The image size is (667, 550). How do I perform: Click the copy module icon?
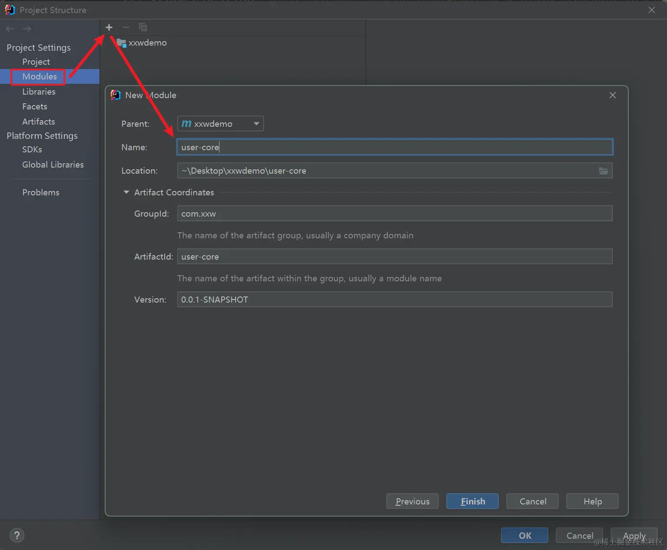point(143,27)
